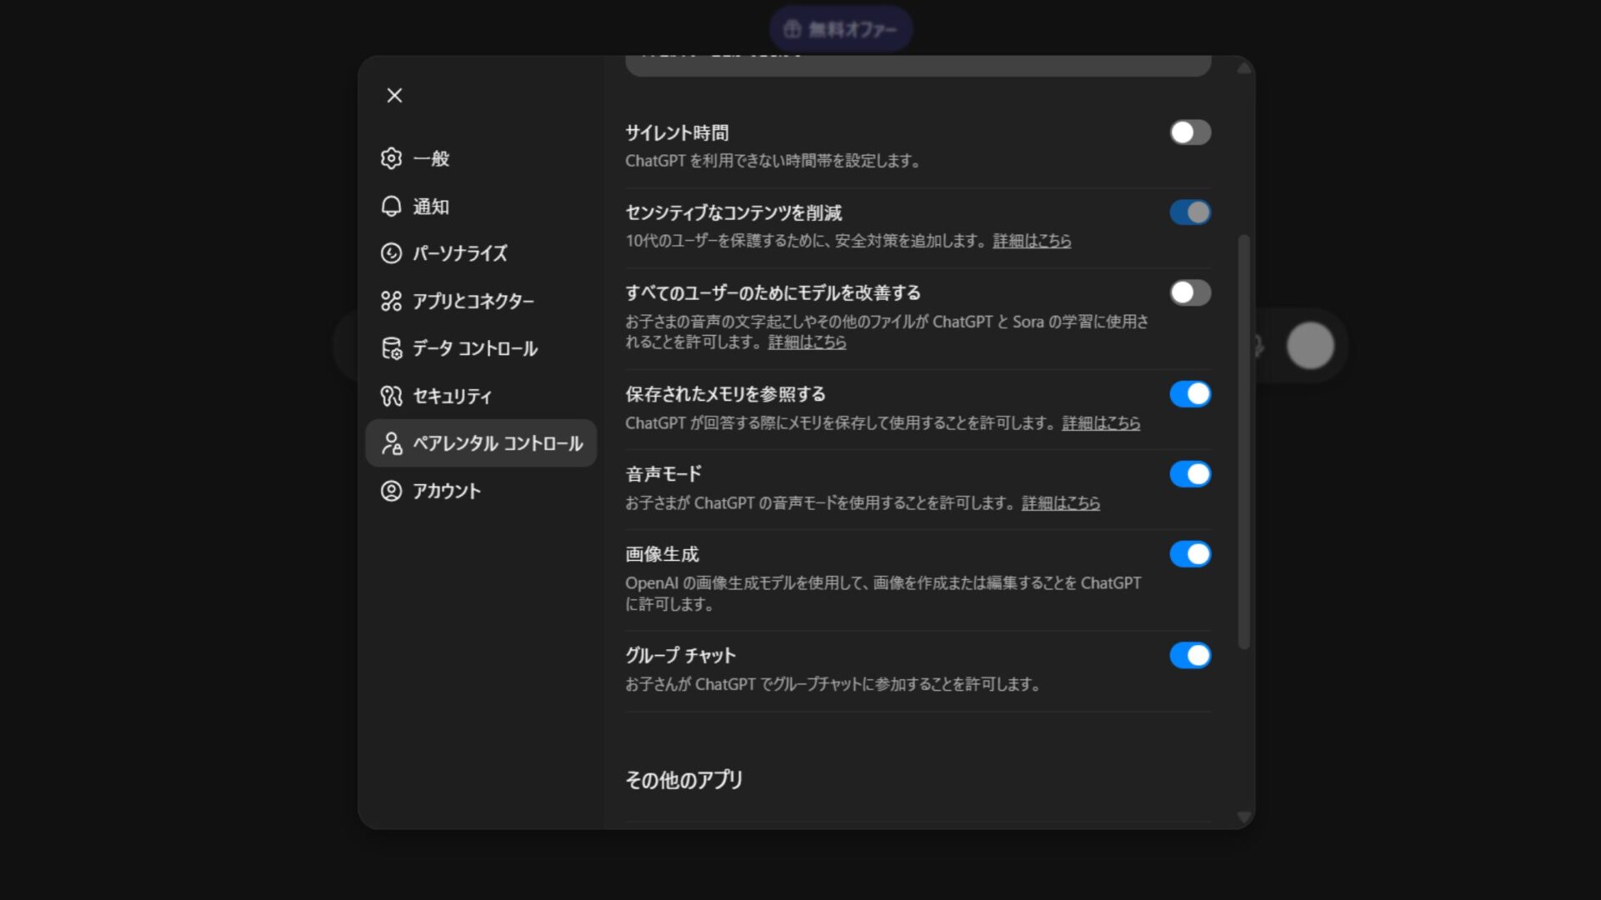Click the settings panel scrollbar

click(1244, 333)
